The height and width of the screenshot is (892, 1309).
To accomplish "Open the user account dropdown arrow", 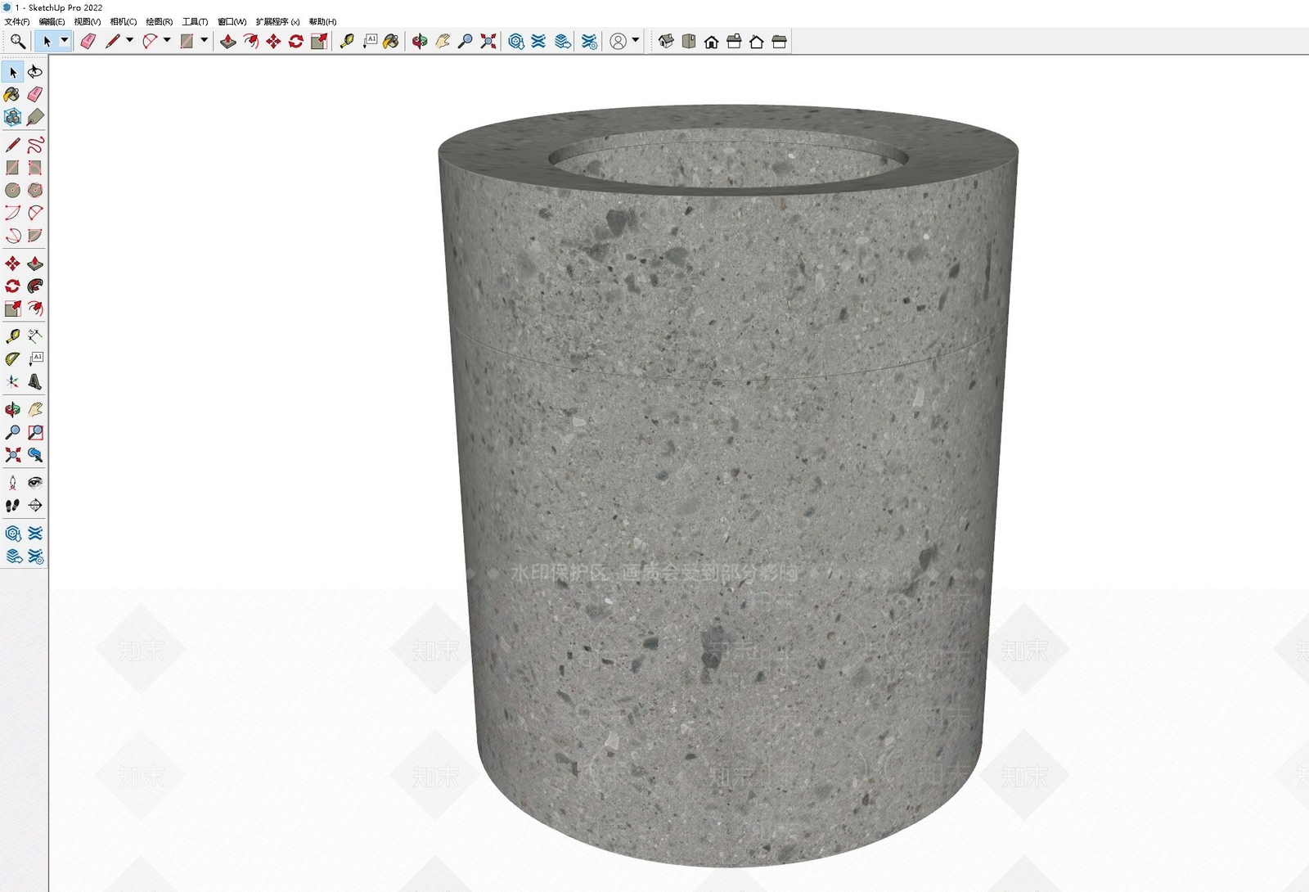I will coord(636,40).
